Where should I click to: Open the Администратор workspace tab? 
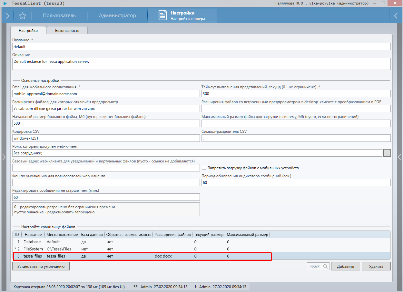[117, 15]
